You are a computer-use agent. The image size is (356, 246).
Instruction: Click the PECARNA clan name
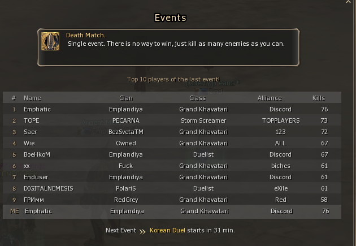[125, 120]
